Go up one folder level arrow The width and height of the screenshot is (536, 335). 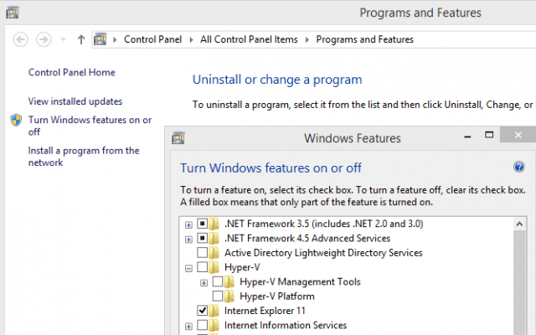[x=80, y=39]
